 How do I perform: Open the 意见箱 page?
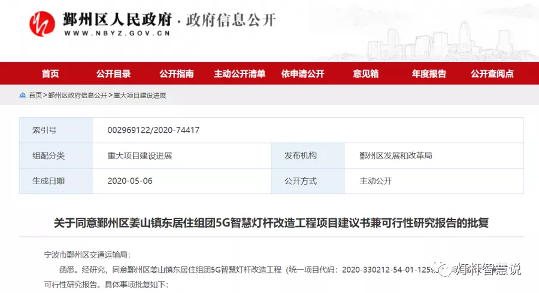pyautogui.click(x=365, y=74)
